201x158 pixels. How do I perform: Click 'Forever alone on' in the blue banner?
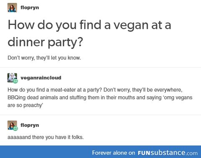tap(113, 153)
